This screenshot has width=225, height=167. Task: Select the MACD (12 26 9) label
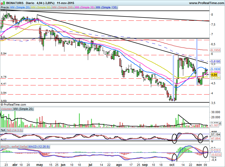(x=39, y=147)
